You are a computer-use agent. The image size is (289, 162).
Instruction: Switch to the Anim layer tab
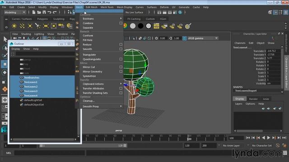click(x=266, y=99)
